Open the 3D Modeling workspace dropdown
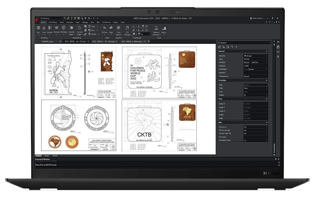The height and width of the screenshot is (198, 316). (51, 18)
